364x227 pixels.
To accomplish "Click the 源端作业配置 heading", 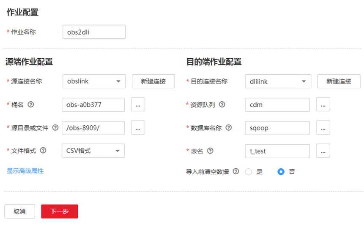I will [x=29, y=62].
